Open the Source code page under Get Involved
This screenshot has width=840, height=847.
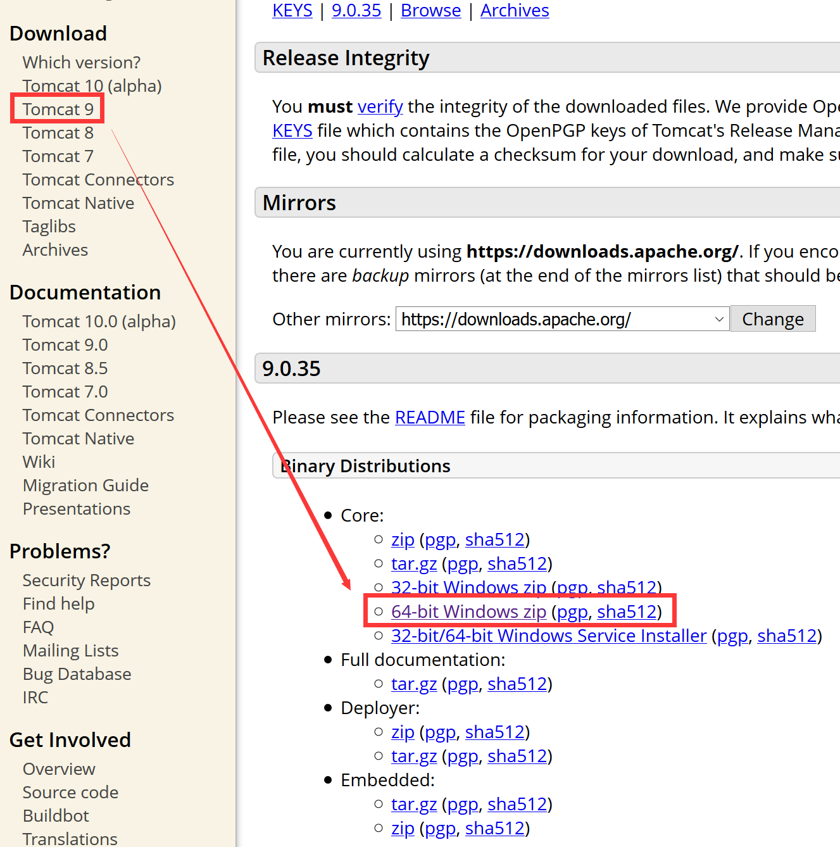(x=70, y=792)
